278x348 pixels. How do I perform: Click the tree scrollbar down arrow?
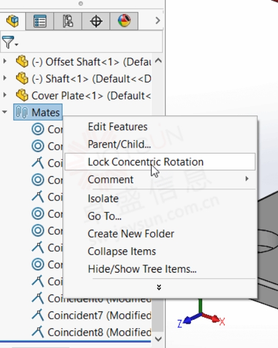[158, 339]
